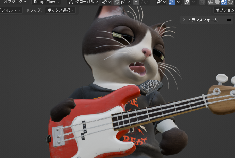The image size is (235, 158).
Task: Select material preview viewport shading
Action: click(224, 2)
